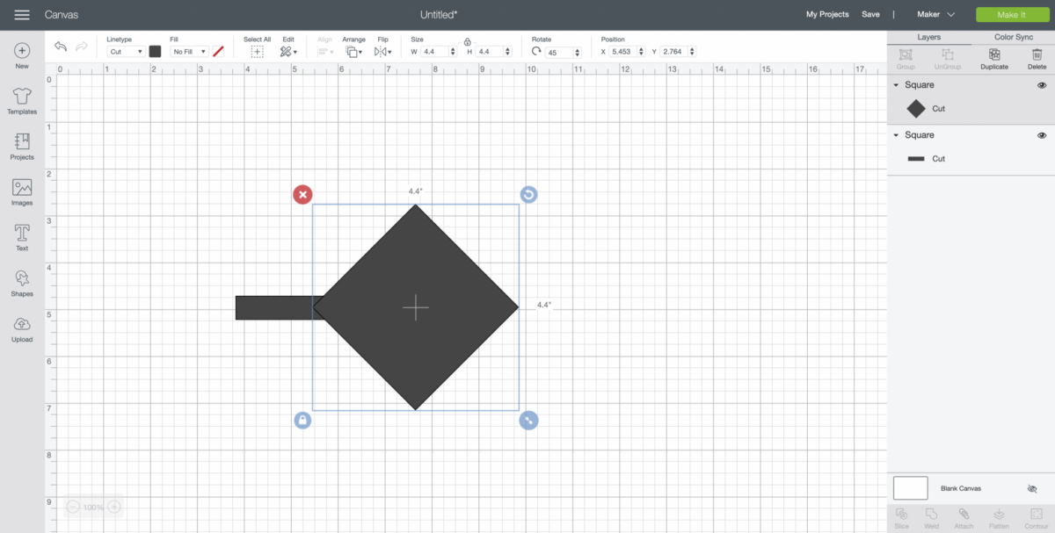Viewport: 1055px width, 533px height.
Task: Zoom out with the minus button
Action: click(73, 507)
